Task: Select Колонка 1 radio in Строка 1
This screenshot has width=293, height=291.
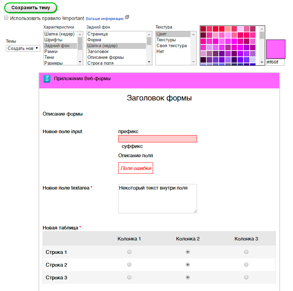Action: point(129,252)
